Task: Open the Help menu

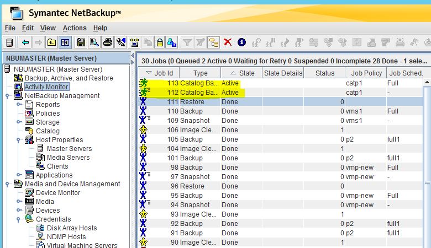Action: tap(100, 28)
